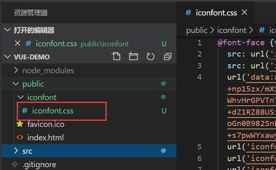276x170 pixels.
Task: Collapse all folders in explorer
Action: [167, 57]
